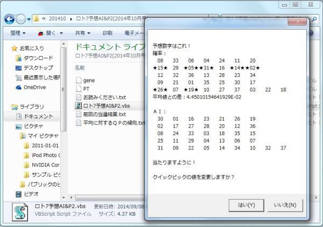Open the 整理 menu
The width and height of the screenshot is (323, 227).
[18, 33]
